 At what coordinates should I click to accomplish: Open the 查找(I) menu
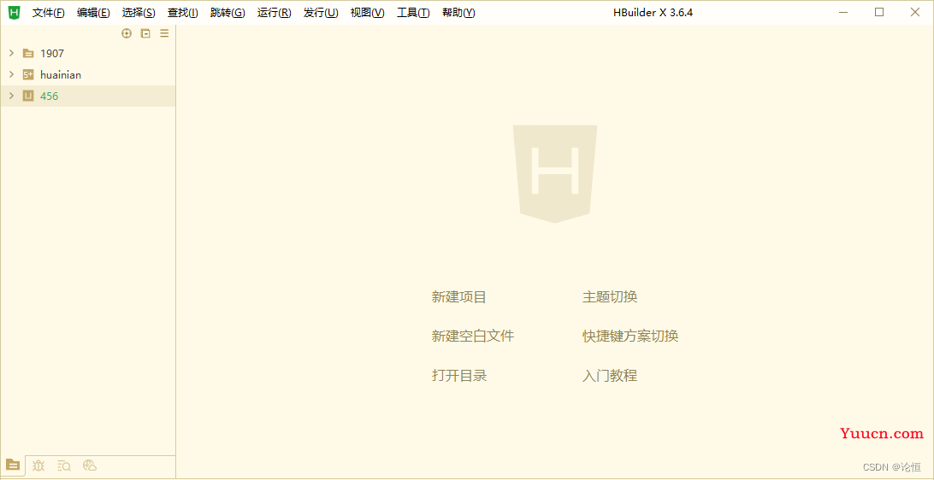[183, 13]
